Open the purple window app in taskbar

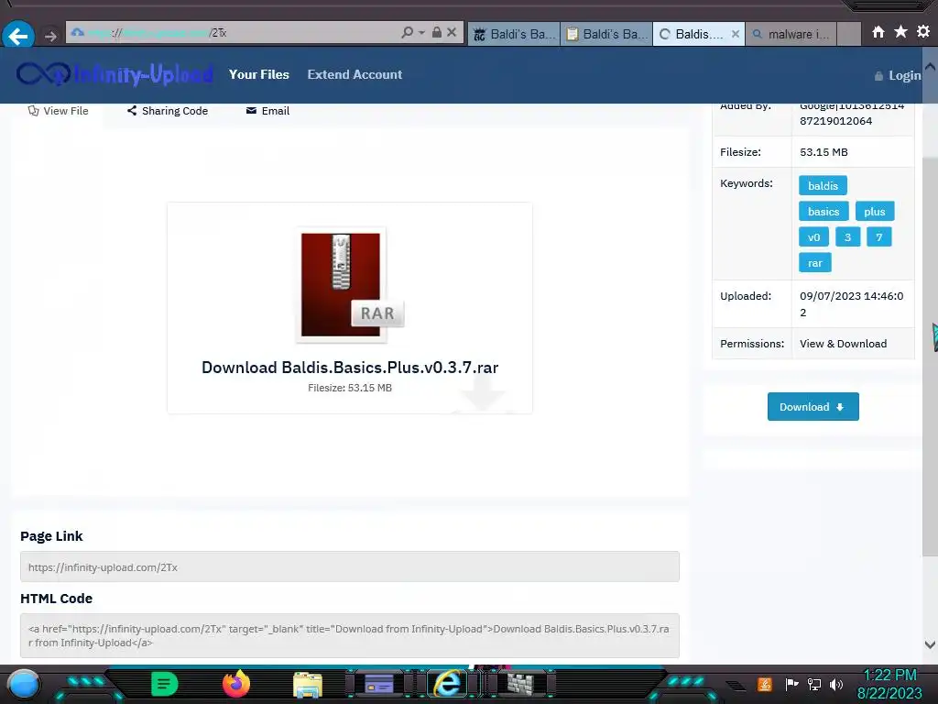pyautogui.click(x=378, y=684)
